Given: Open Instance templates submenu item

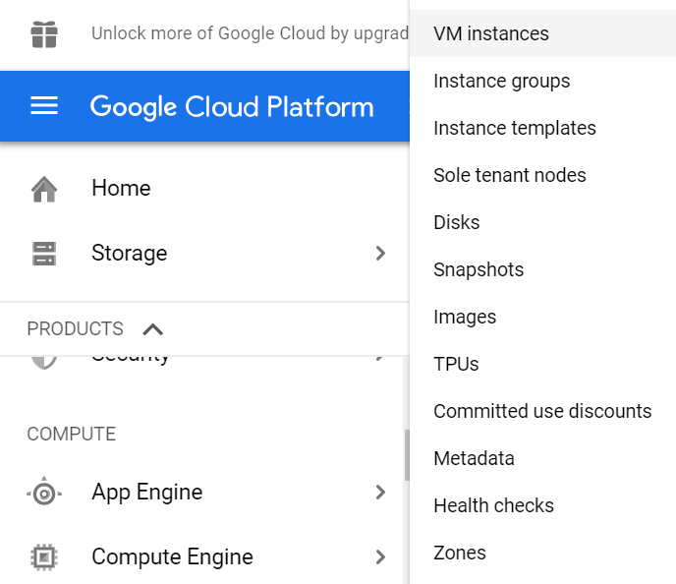Looking at the screenshot, I should 514,128.
